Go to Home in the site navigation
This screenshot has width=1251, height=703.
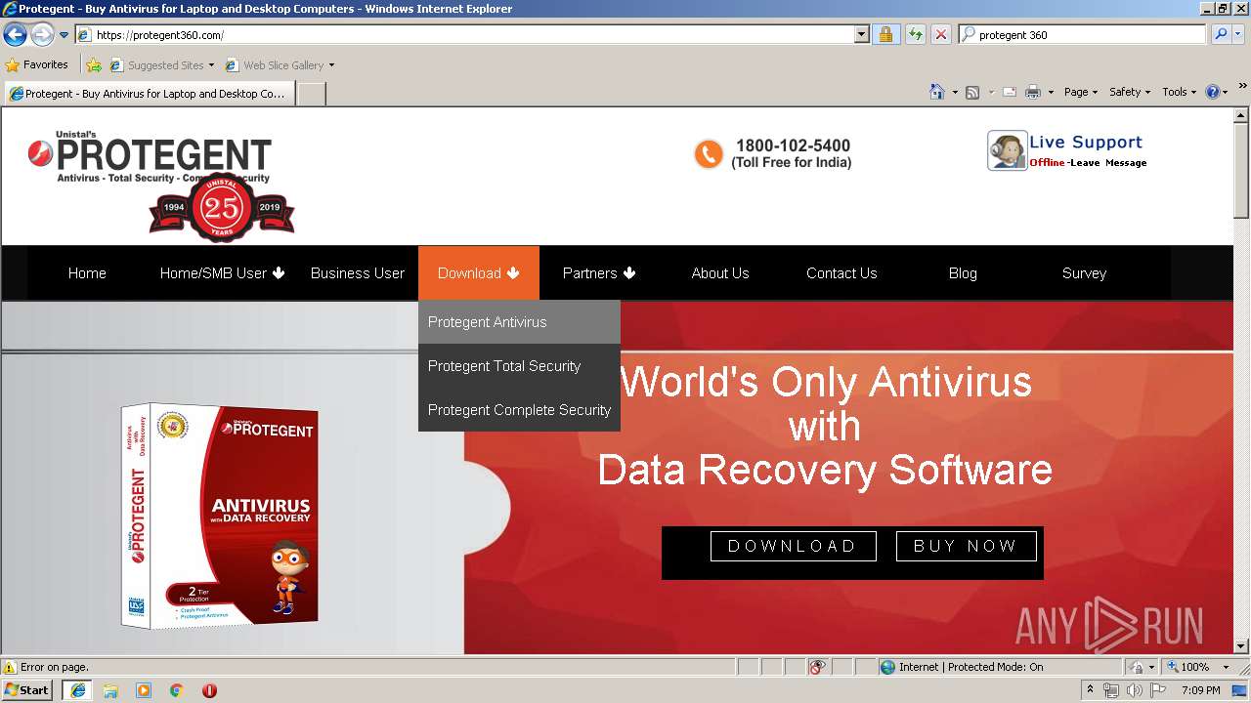click(x=87, y=273)
